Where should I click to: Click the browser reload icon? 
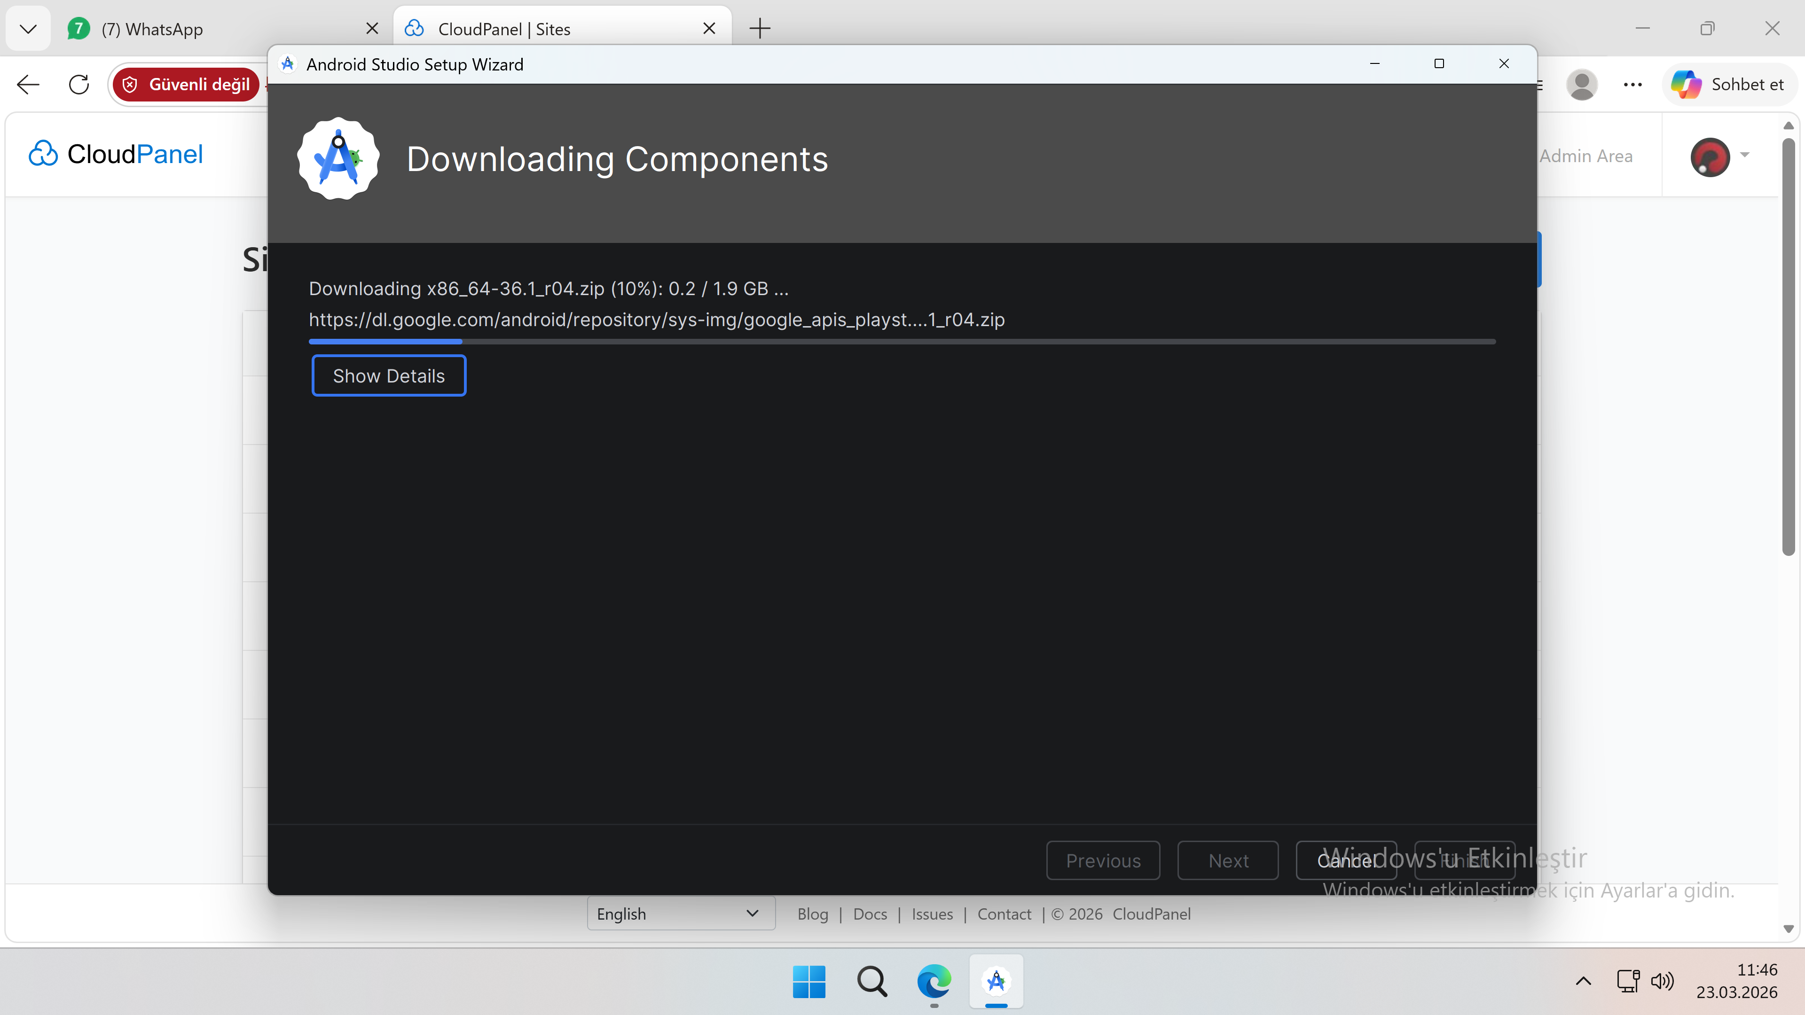coord(78,85)
